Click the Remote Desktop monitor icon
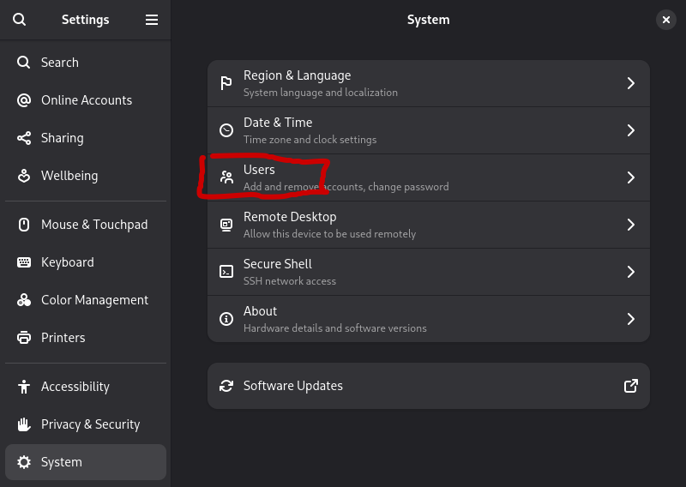 226,225
